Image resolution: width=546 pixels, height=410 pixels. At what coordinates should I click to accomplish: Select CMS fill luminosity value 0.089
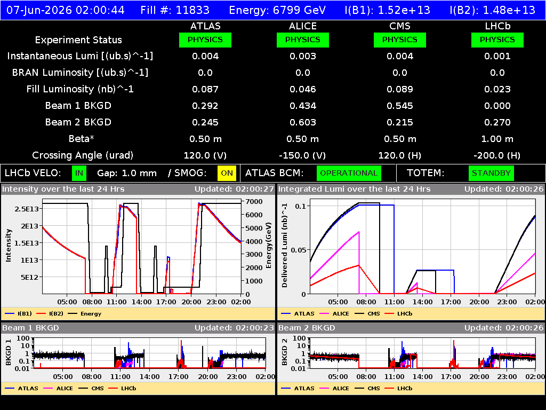(x=400, y=89)
